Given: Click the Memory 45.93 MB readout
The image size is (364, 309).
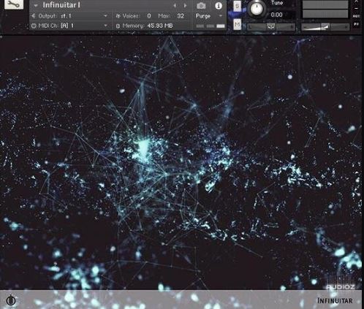Looking at the screenshot, I should [160, 26].
